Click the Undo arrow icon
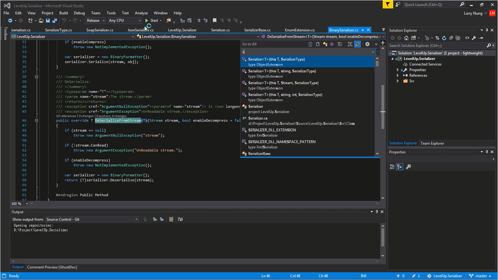Screen dimensions: 498x280 pyautogui.click(x=64, y=21)
